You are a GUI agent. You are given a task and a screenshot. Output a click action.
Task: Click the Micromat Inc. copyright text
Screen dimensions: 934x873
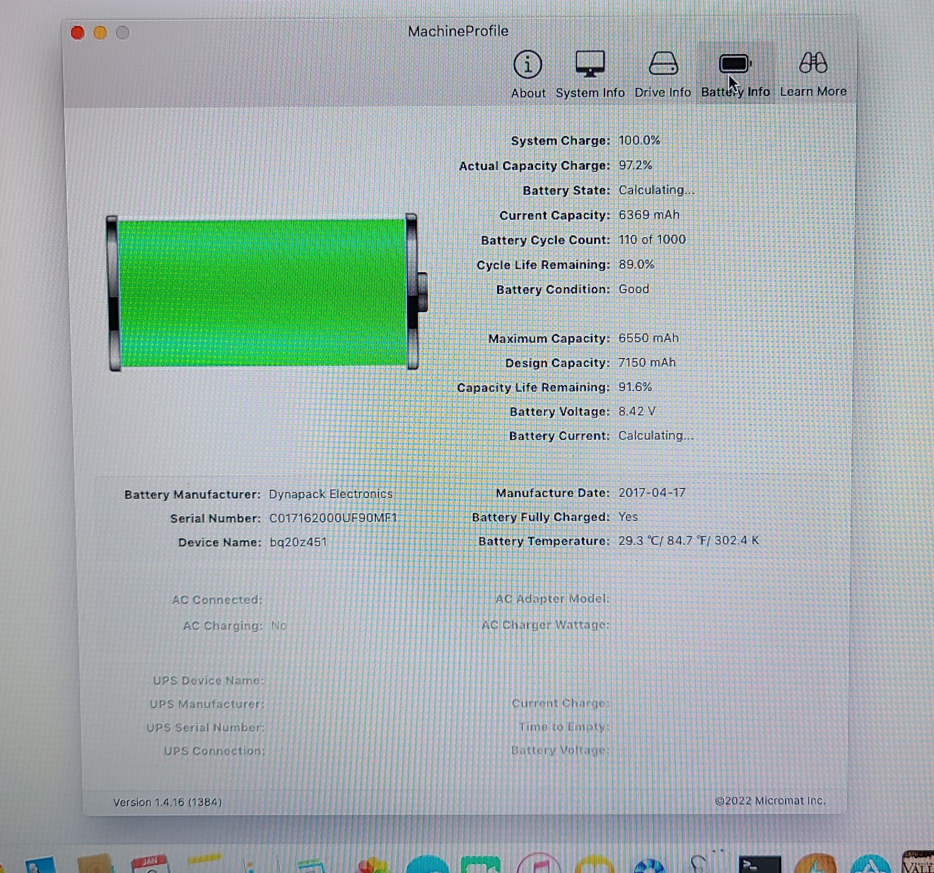pos(770,801)
